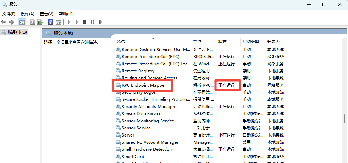Click the Export List toolbar icon
The width and height of the screenshot is (348, 163).
pos(40,22)
